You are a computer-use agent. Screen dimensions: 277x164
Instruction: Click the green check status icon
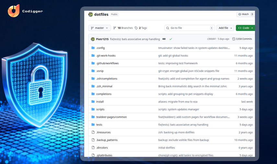click(171, 39)
